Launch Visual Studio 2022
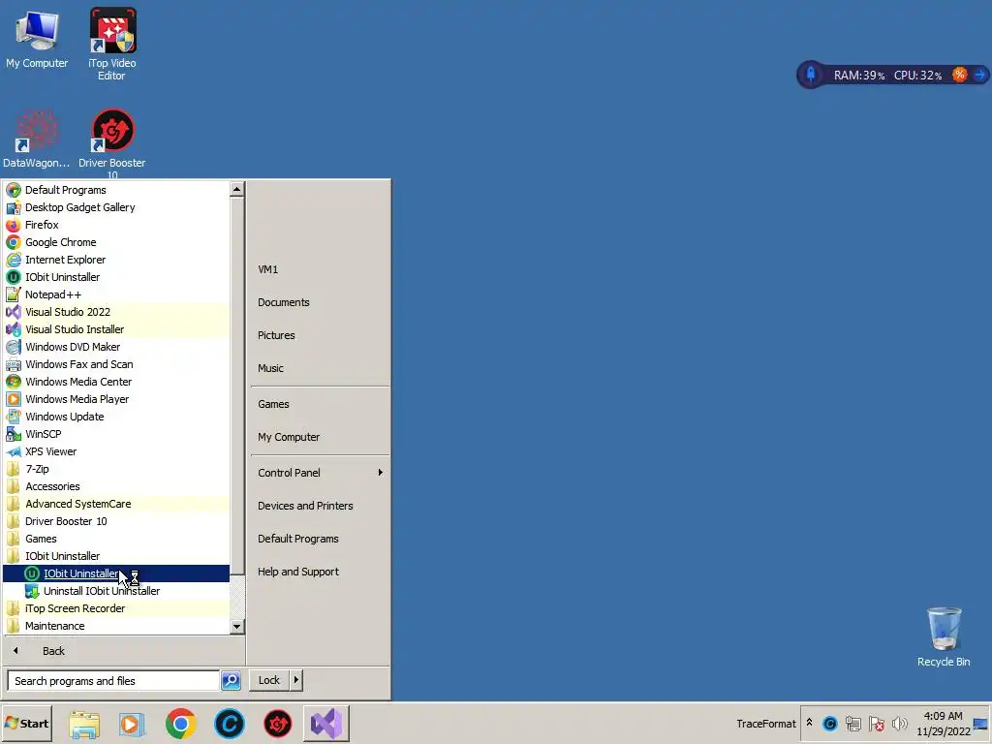The height and width of the screenshot is (744, 992). pyautogui.click(x=116, y=312)
